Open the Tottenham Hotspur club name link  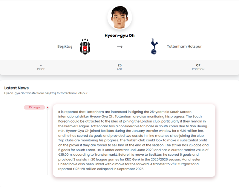[184, 47]
